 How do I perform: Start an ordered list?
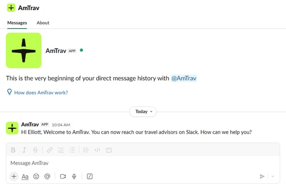(x=61, y=150)
